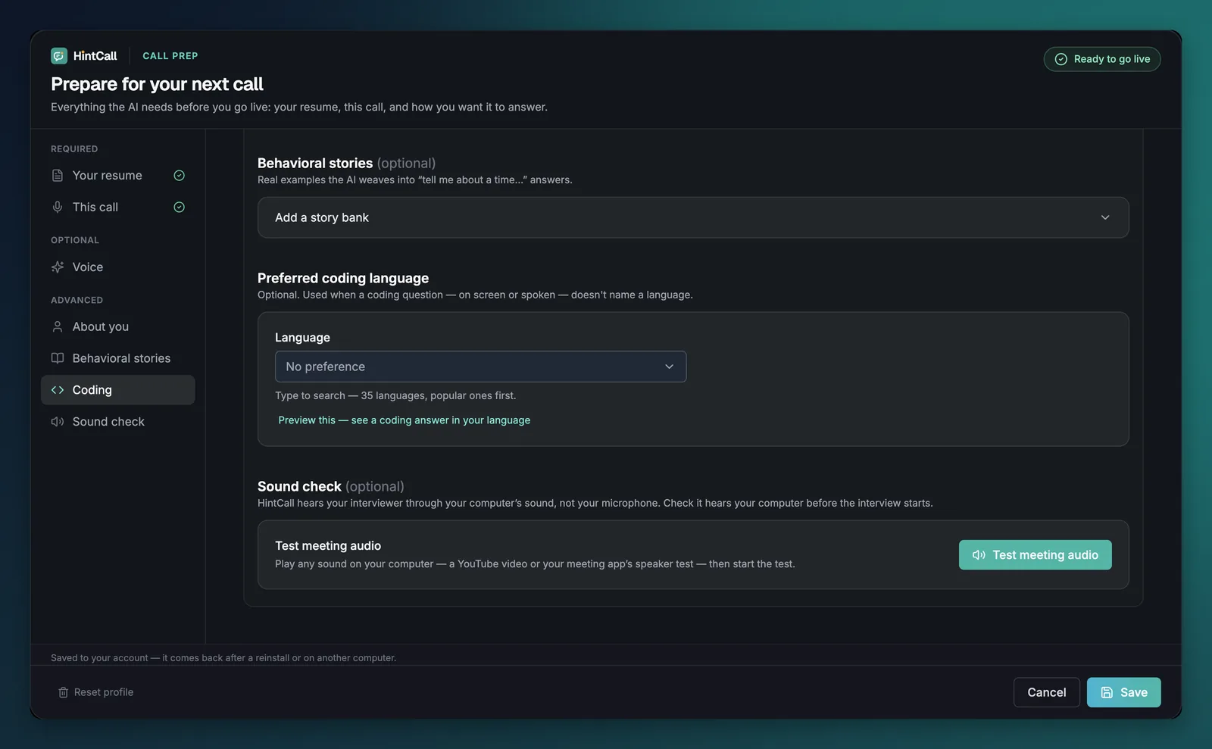Click the sparkle icon next to Voice
This screenshot has width=1212, height=749.
58,267
